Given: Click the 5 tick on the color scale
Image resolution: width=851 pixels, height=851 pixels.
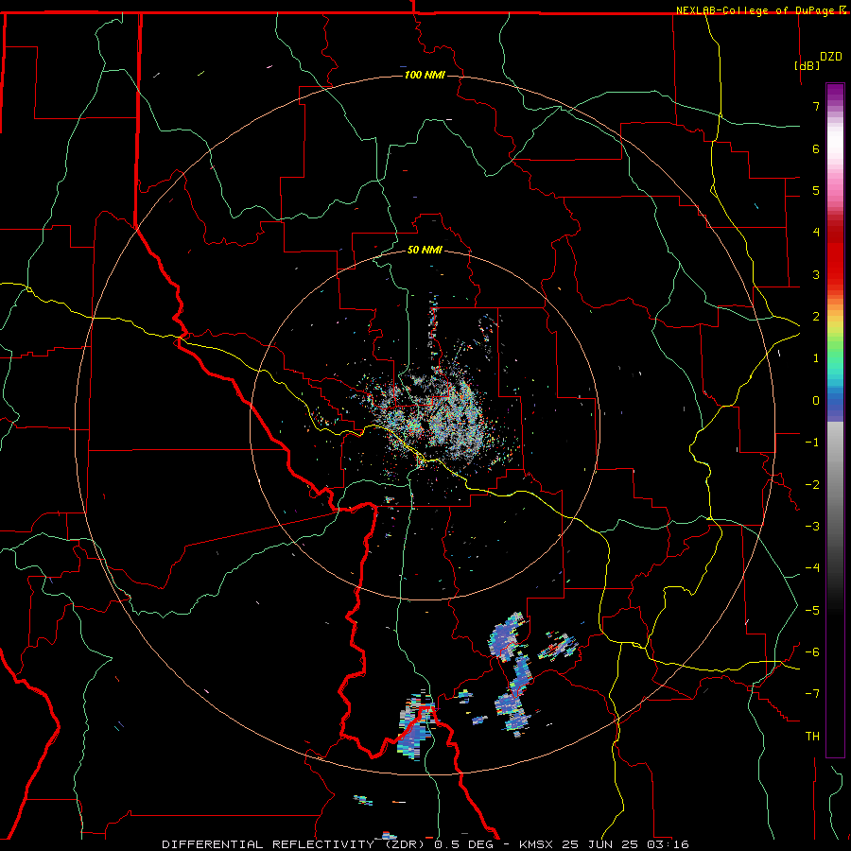Looking at the screenshot, I should point(816,190).
